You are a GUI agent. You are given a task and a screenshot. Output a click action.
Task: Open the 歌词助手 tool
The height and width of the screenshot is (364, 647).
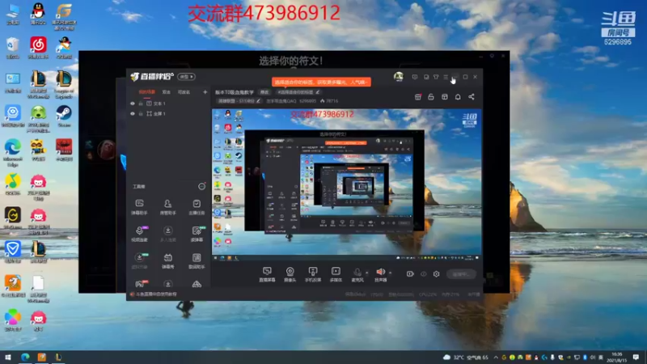197,260
